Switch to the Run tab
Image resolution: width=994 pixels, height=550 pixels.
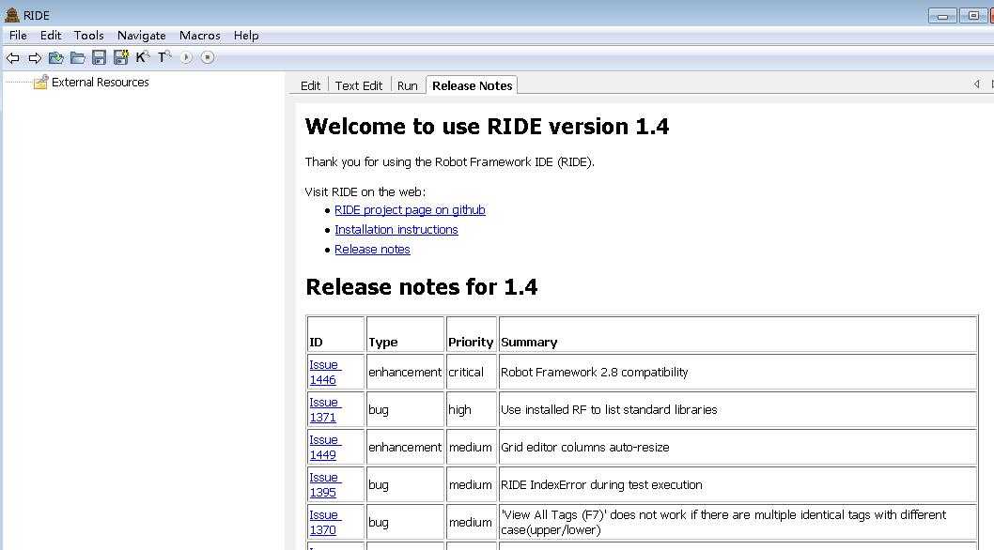(408, 85)
